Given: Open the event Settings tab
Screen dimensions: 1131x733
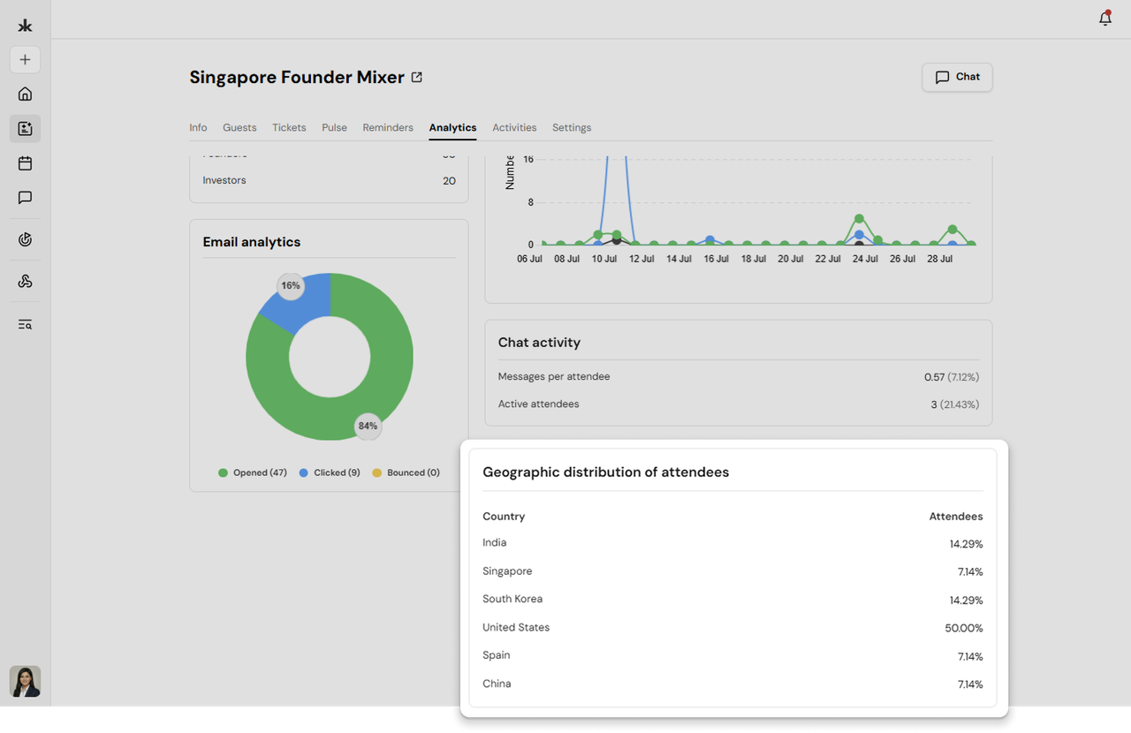Looking at the screenshot, I should tap(572, 128).
